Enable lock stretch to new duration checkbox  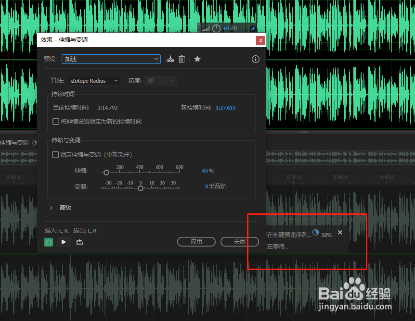tap(56, 122)
